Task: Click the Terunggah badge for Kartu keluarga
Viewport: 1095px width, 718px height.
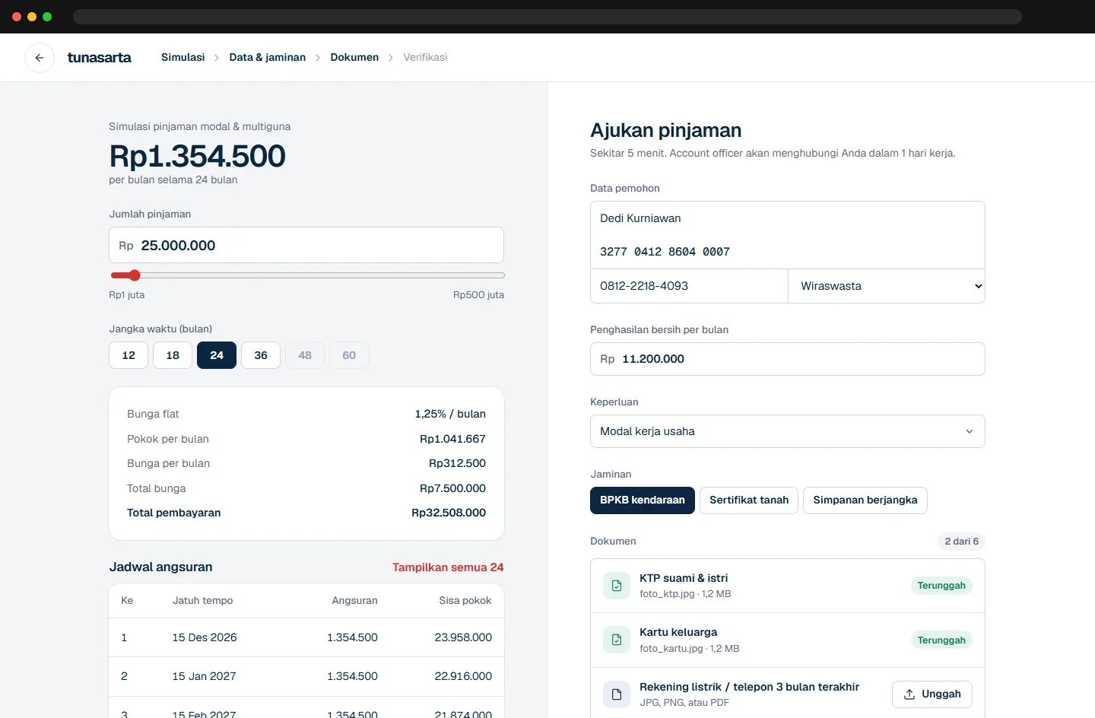Action: [x=941, y=640]
